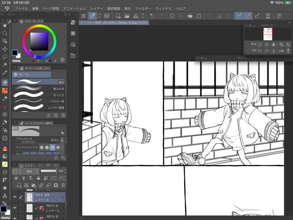Toggle Lock Layer padlock
The image size is (293, 220).
click(38, 178)
